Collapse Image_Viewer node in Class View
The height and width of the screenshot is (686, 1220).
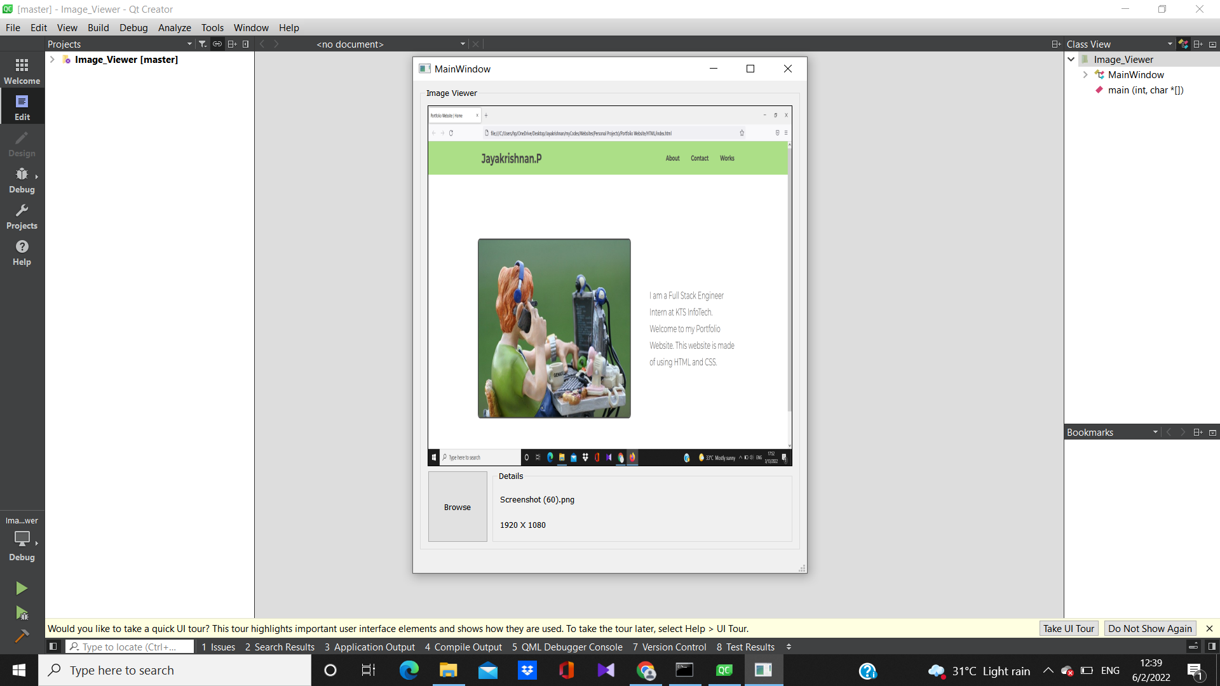(x=1071, y=59)
